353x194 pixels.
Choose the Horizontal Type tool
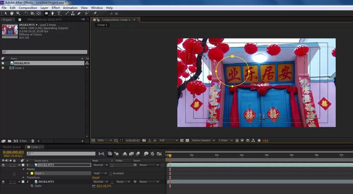[59, 13]
